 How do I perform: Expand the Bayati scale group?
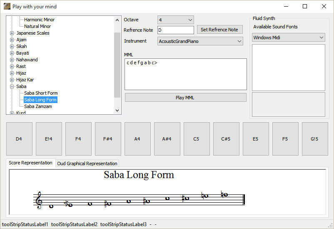12,53
